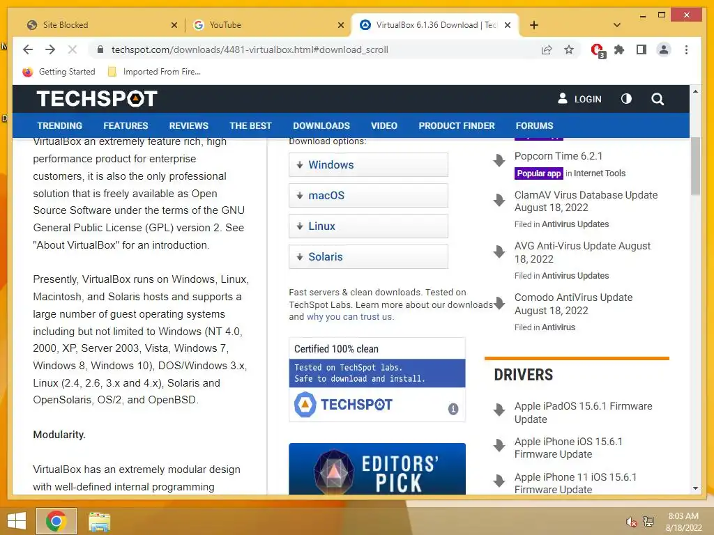714x535 pixels.
Task: Download VirtualBox for Windows
Action: click(x=368, y=164)
